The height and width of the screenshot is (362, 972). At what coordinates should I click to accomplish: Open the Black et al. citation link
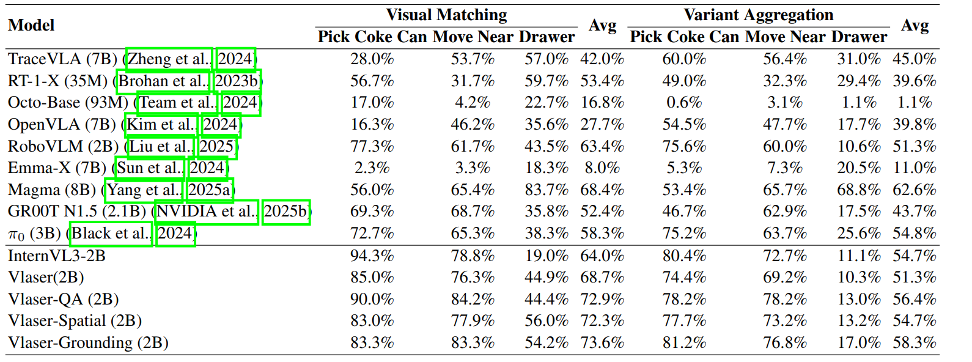click(111, 234)
